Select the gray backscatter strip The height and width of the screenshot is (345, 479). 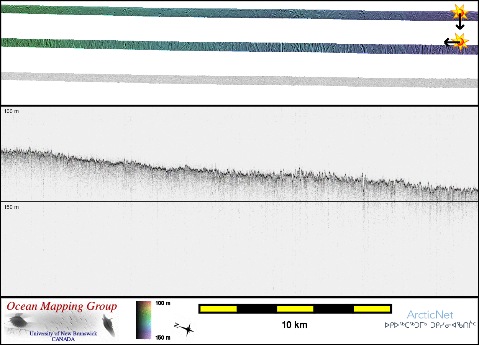point(230,80)
